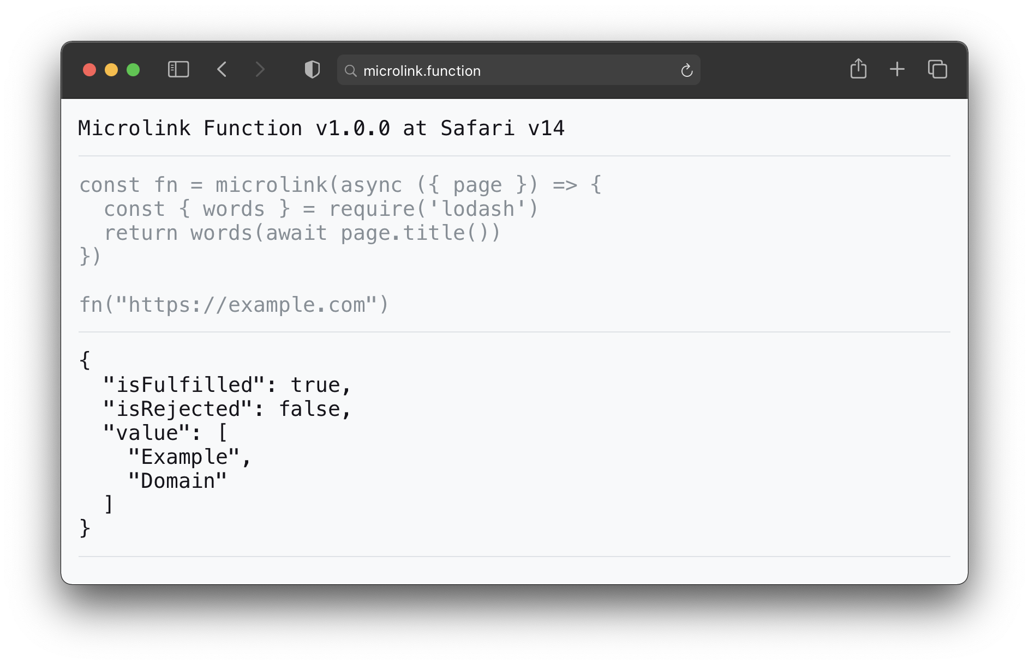Click the require('lodash') code text

(x=433, y=209)
